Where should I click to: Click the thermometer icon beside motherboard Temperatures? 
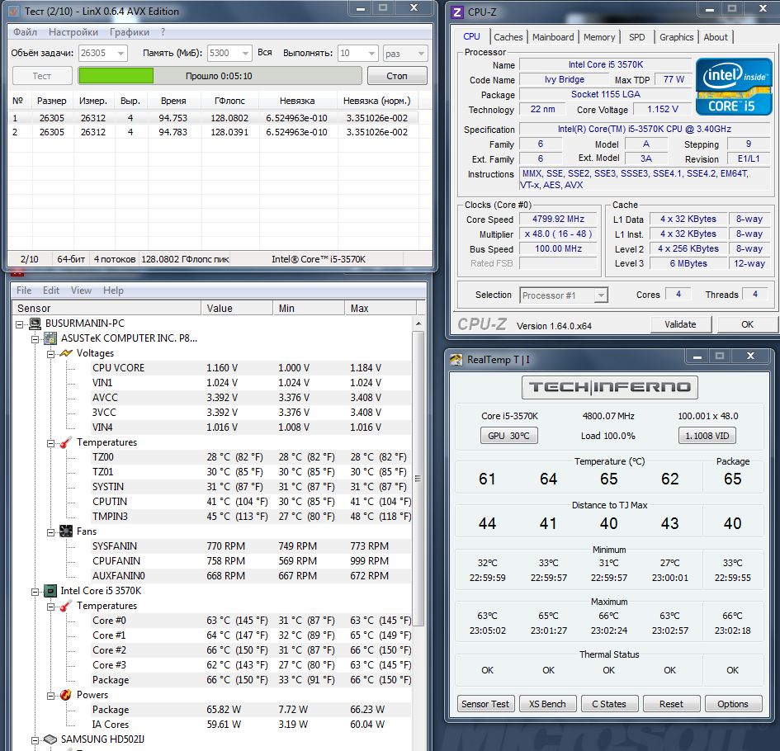pos(66,442)
